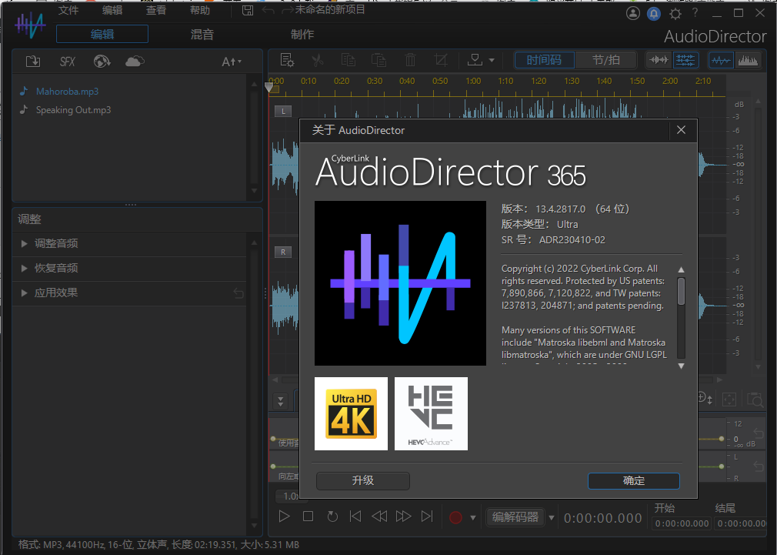Click the cloud icon in library panel

click(x=135, y=62)
